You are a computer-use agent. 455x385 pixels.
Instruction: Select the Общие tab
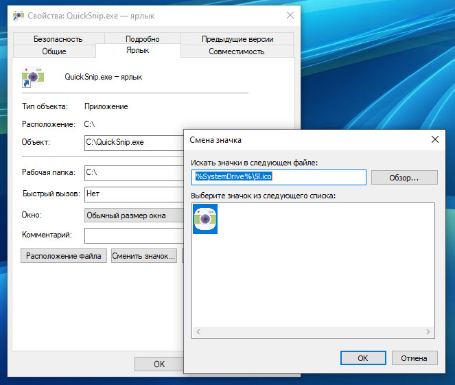[x=54, y=51]
